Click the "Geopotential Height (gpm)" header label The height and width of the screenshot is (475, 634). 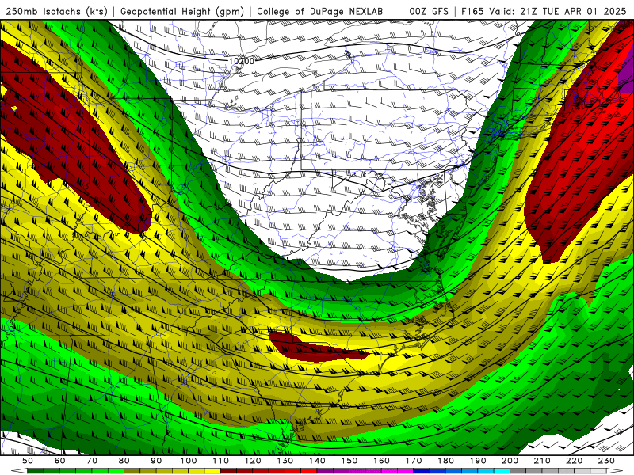click(182, 12)
